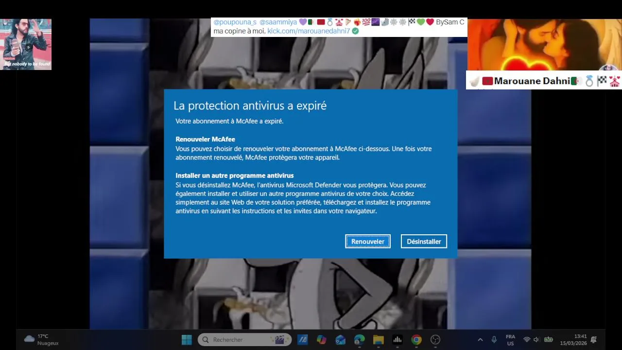Open the clock showing 13:41 15/03/2026
Image resolution: width=622 pixels, height=350 pixels.
coord(573,340)
